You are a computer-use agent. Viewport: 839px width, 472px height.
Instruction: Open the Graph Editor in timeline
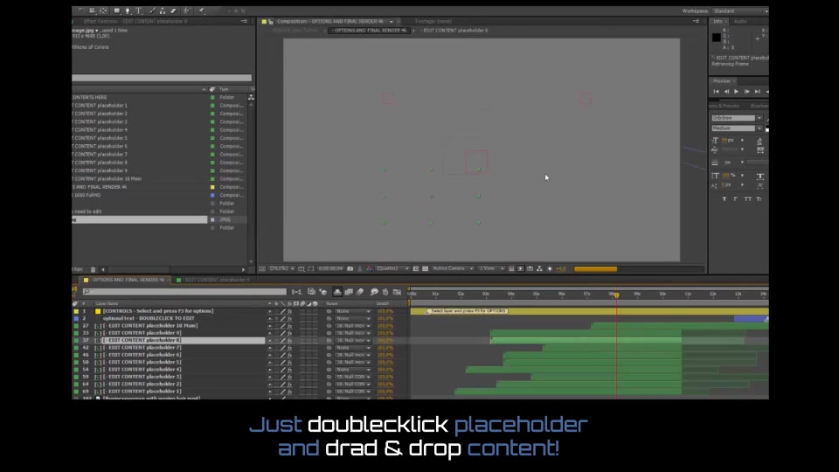(397, 292)
